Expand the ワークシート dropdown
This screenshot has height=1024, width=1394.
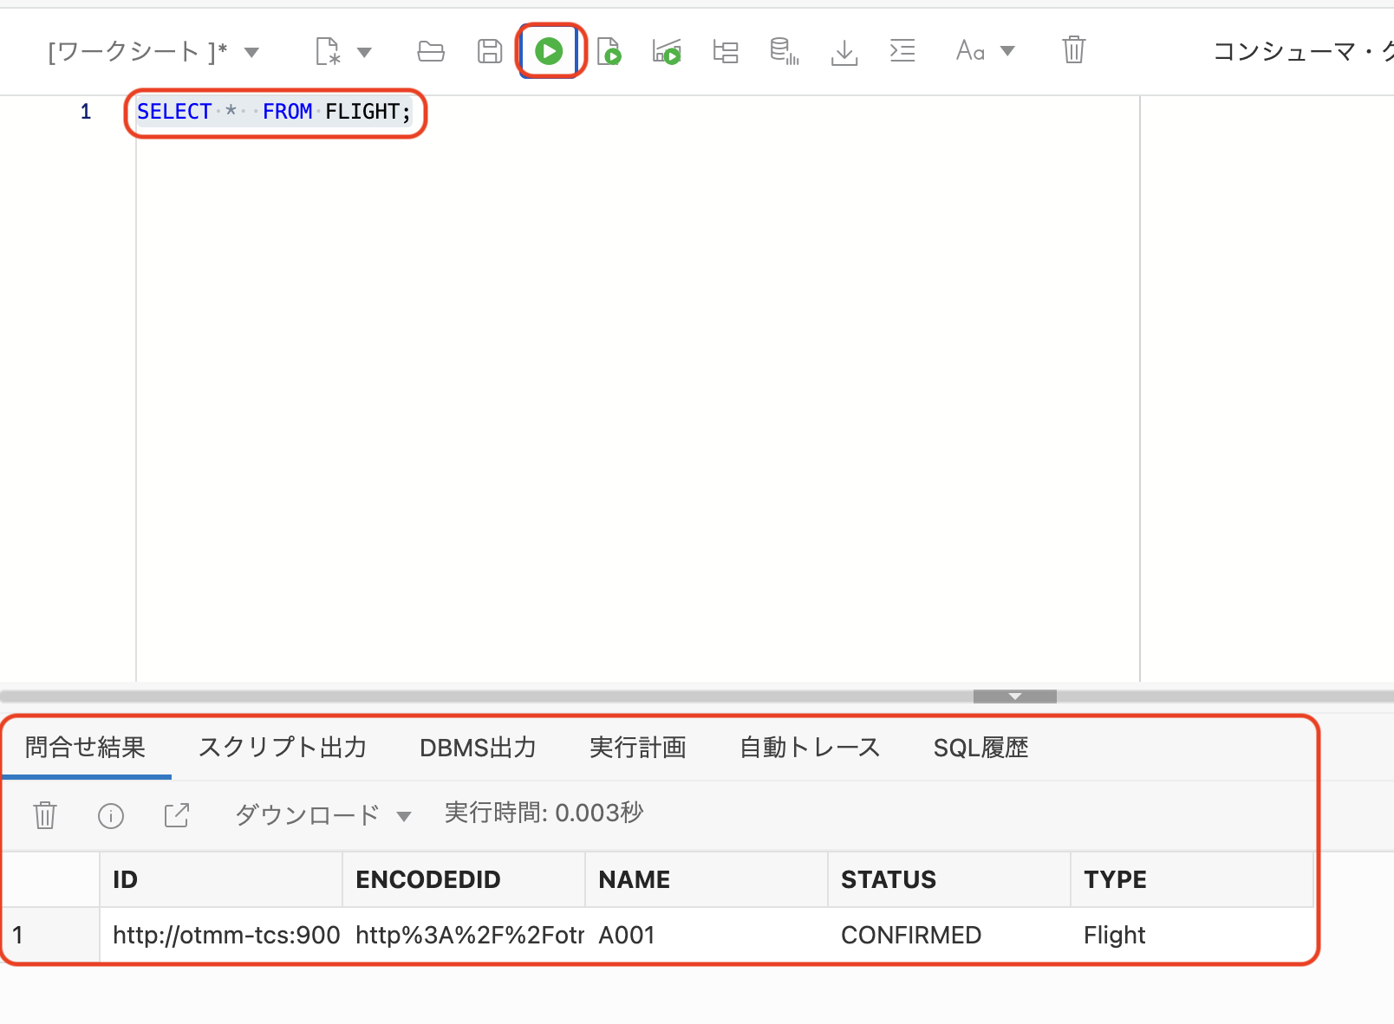pyautogui.click(x=251, y=52)
